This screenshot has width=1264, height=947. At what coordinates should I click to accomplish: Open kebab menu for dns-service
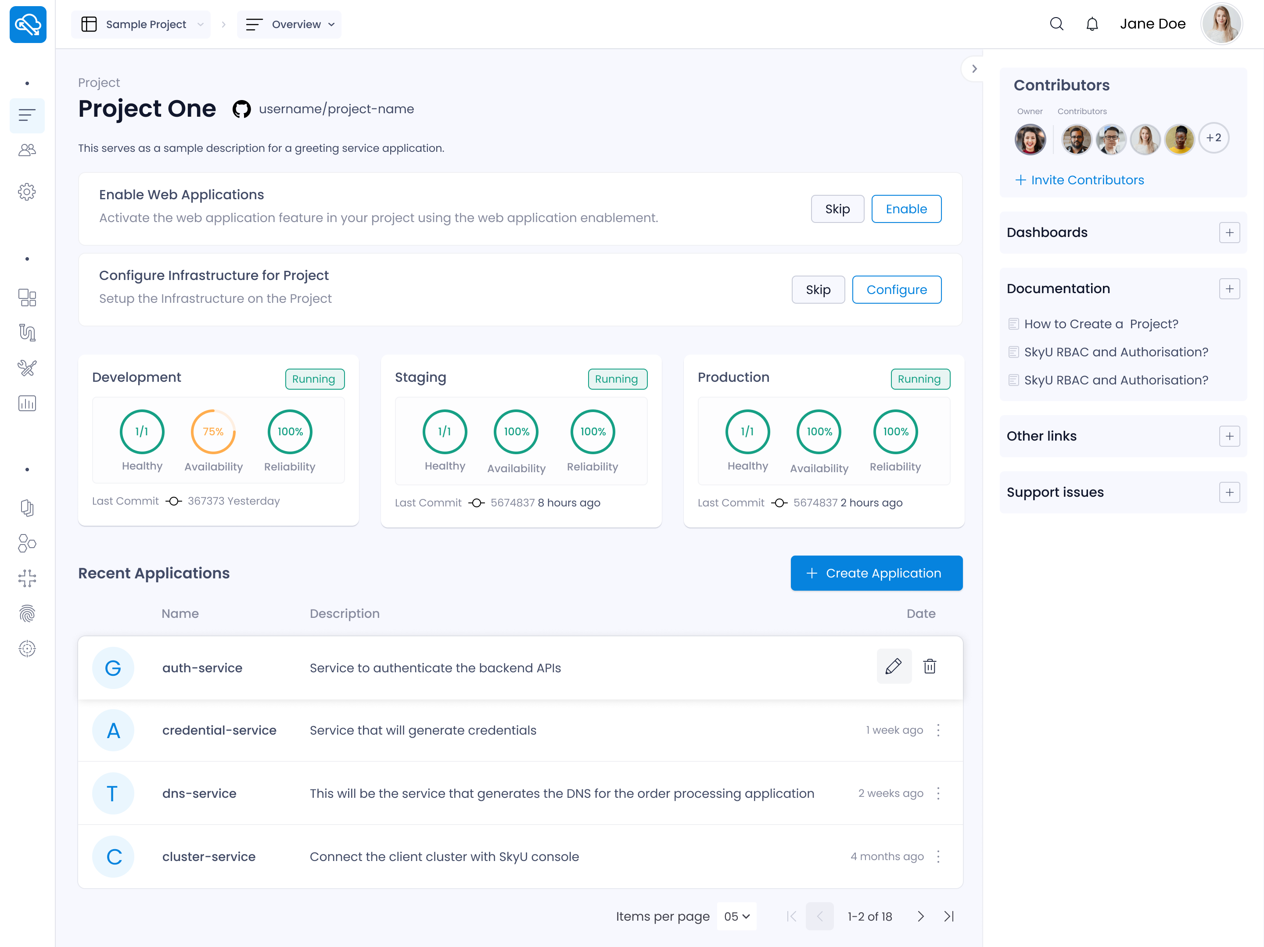[938, 793]
